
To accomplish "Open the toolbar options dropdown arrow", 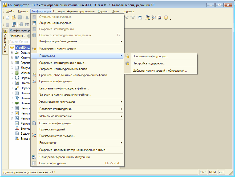I will click(x=171, y=19).
